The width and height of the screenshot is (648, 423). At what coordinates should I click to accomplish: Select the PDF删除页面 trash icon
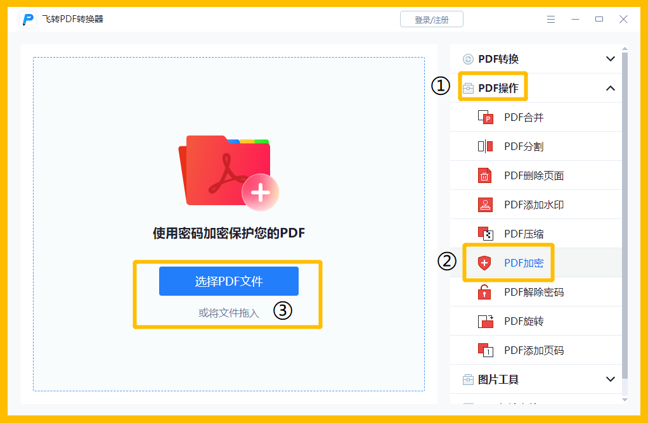485,175
